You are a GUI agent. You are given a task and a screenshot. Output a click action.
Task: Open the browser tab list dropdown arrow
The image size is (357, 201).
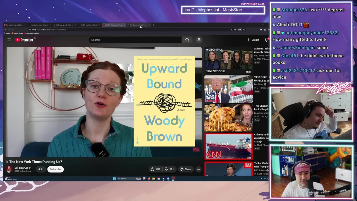coord(263,25)
